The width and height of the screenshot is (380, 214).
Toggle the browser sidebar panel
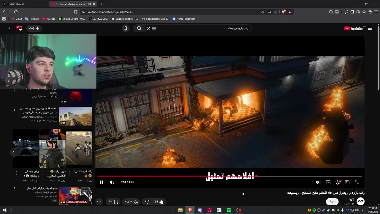coord(352,12)
